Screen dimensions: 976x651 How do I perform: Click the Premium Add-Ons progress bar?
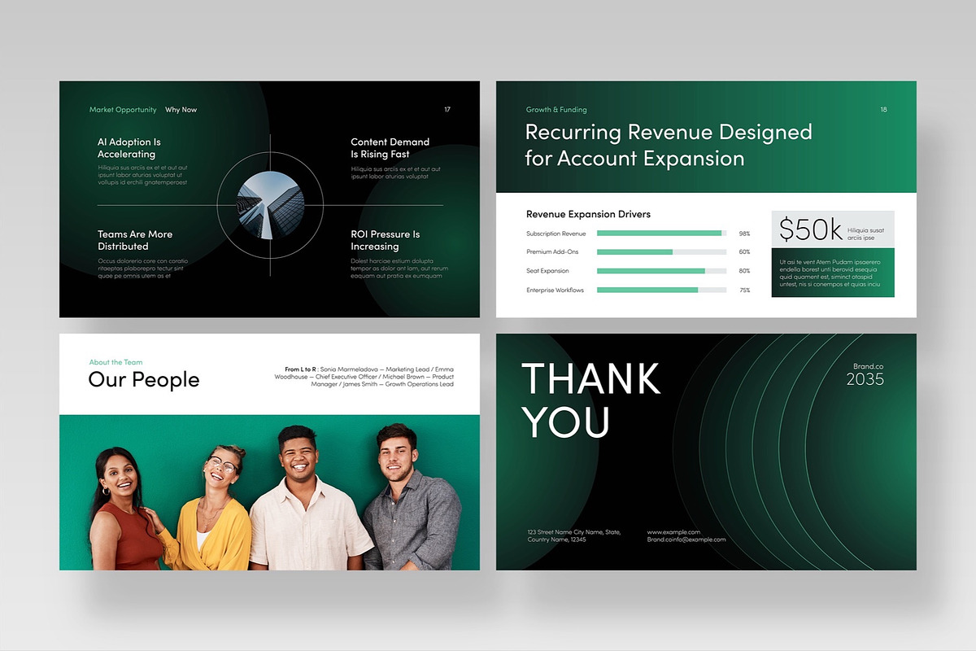(x=661, y=252)
